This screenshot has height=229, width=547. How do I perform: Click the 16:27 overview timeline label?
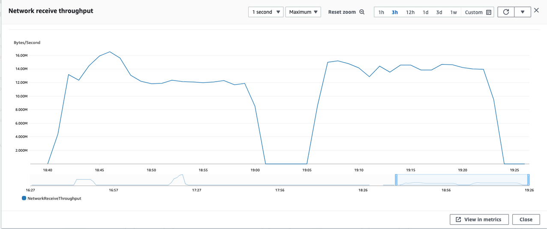[x=30, y=190]
